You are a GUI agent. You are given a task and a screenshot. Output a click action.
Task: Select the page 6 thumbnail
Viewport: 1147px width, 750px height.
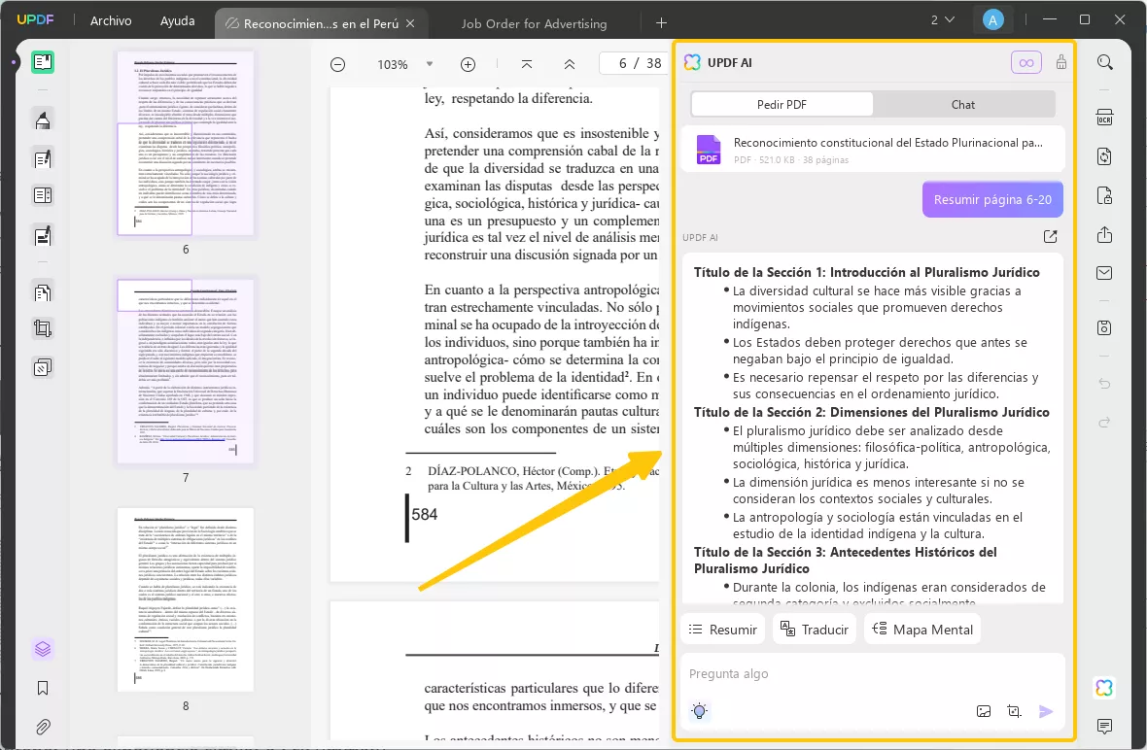[x=186, y=143]
